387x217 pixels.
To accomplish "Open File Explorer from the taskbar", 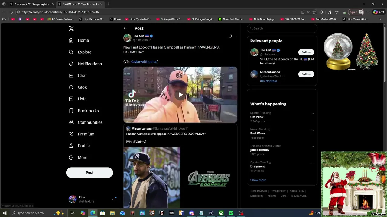I will [112, 213].
